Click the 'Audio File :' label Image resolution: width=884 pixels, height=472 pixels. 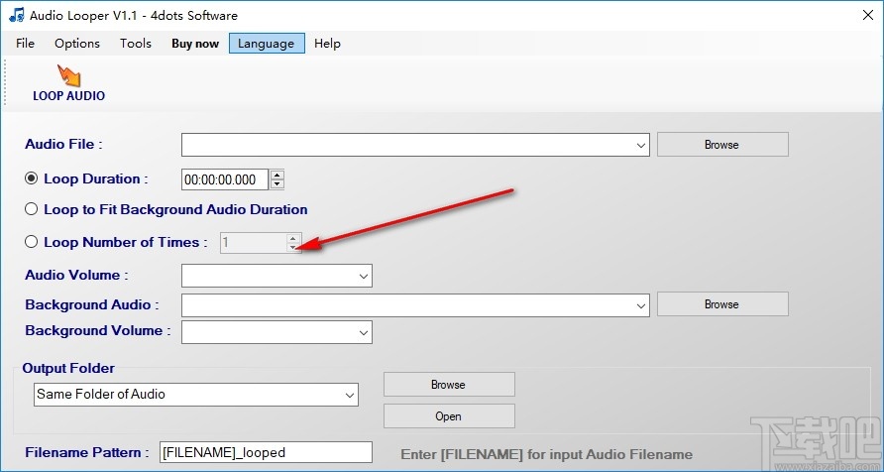tap(63, 144)
